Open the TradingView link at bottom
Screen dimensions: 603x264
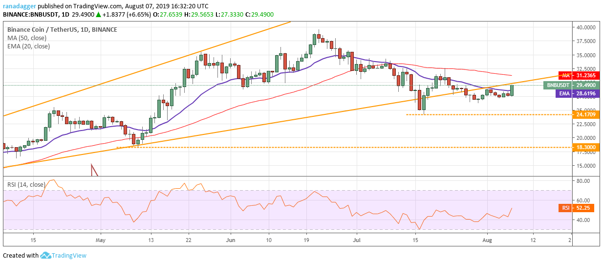(70, 255)
